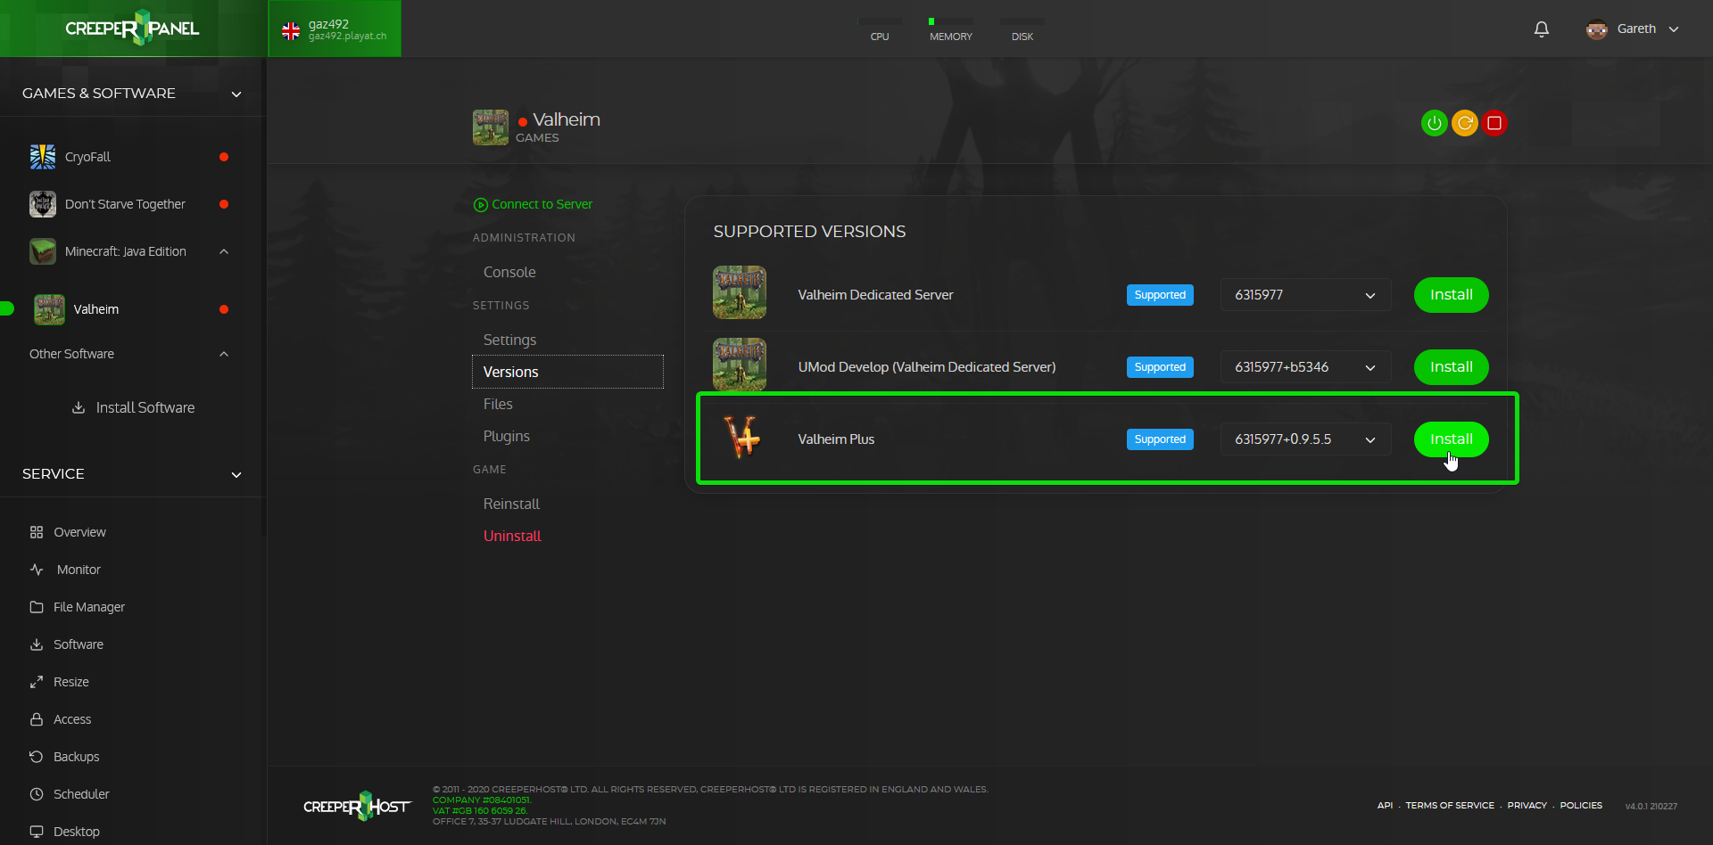Click the Connect to Server play icon
Image resolution: width=1713 pixels, height=845 pixels.
point(481,205)
